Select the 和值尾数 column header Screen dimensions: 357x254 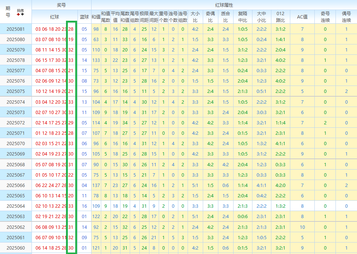point(106,17)
